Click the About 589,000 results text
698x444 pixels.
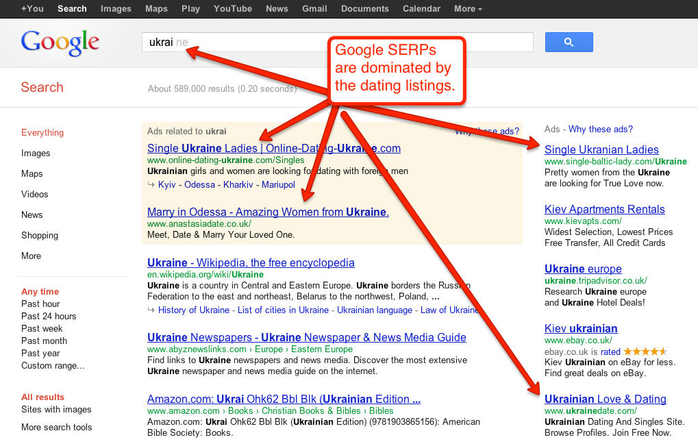click(x=222, y=88)
